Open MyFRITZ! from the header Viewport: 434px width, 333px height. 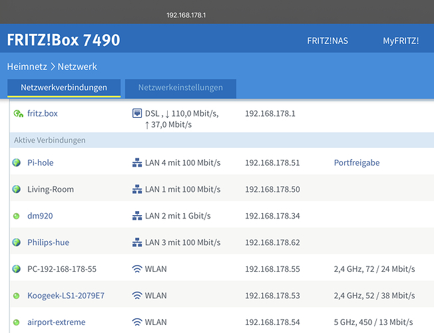(x=400, y=41)
